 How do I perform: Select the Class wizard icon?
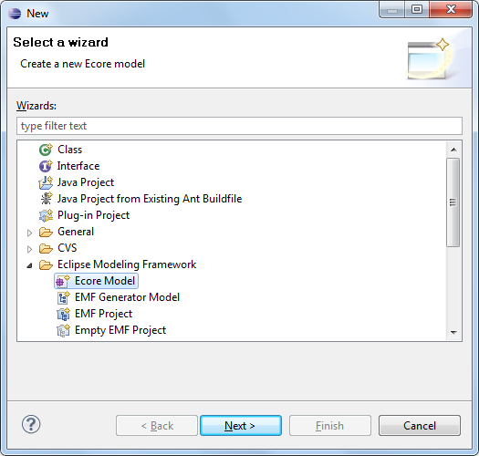tap(46, 150)
